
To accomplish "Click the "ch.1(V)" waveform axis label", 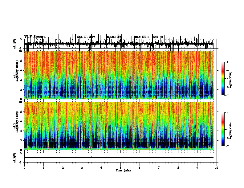I will (15, 44).
